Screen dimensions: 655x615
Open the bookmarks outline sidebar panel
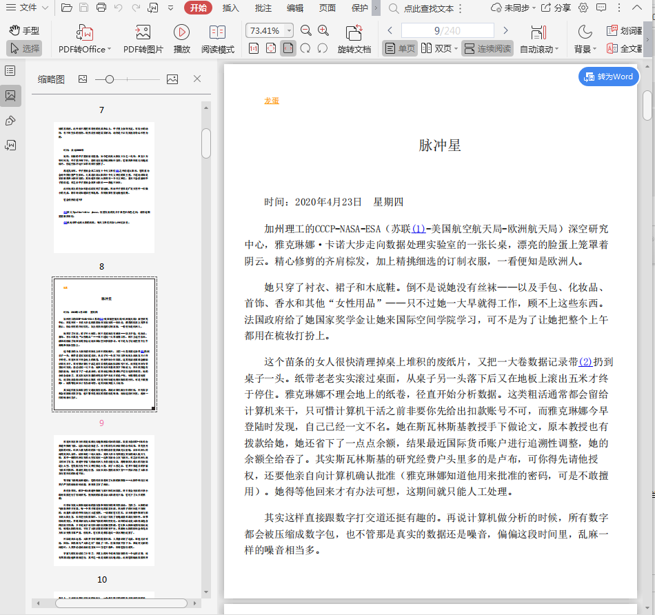[x=10, y=71]
